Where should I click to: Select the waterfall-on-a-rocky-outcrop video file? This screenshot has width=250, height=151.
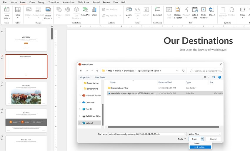coord(165,93)
